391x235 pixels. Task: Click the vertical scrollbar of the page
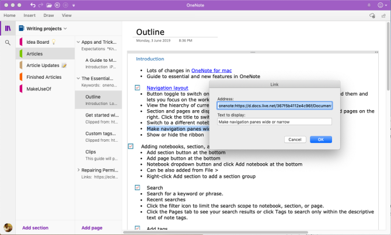[388, 57]
